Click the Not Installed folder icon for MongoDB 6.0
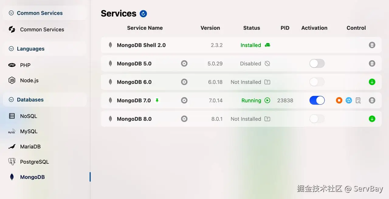The height and width of the screenshot is (199, 389). pyautogui.click(x=267, y=82)
